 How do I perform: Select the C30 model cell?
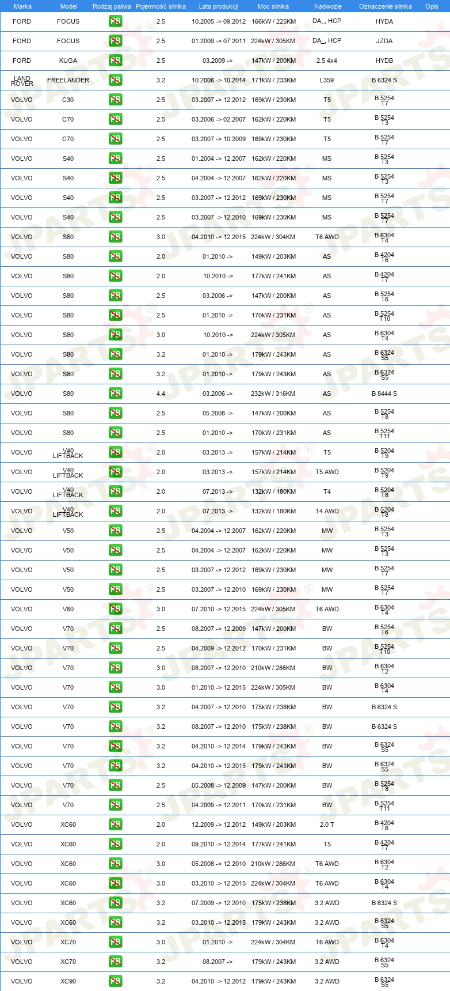(68, 100)
